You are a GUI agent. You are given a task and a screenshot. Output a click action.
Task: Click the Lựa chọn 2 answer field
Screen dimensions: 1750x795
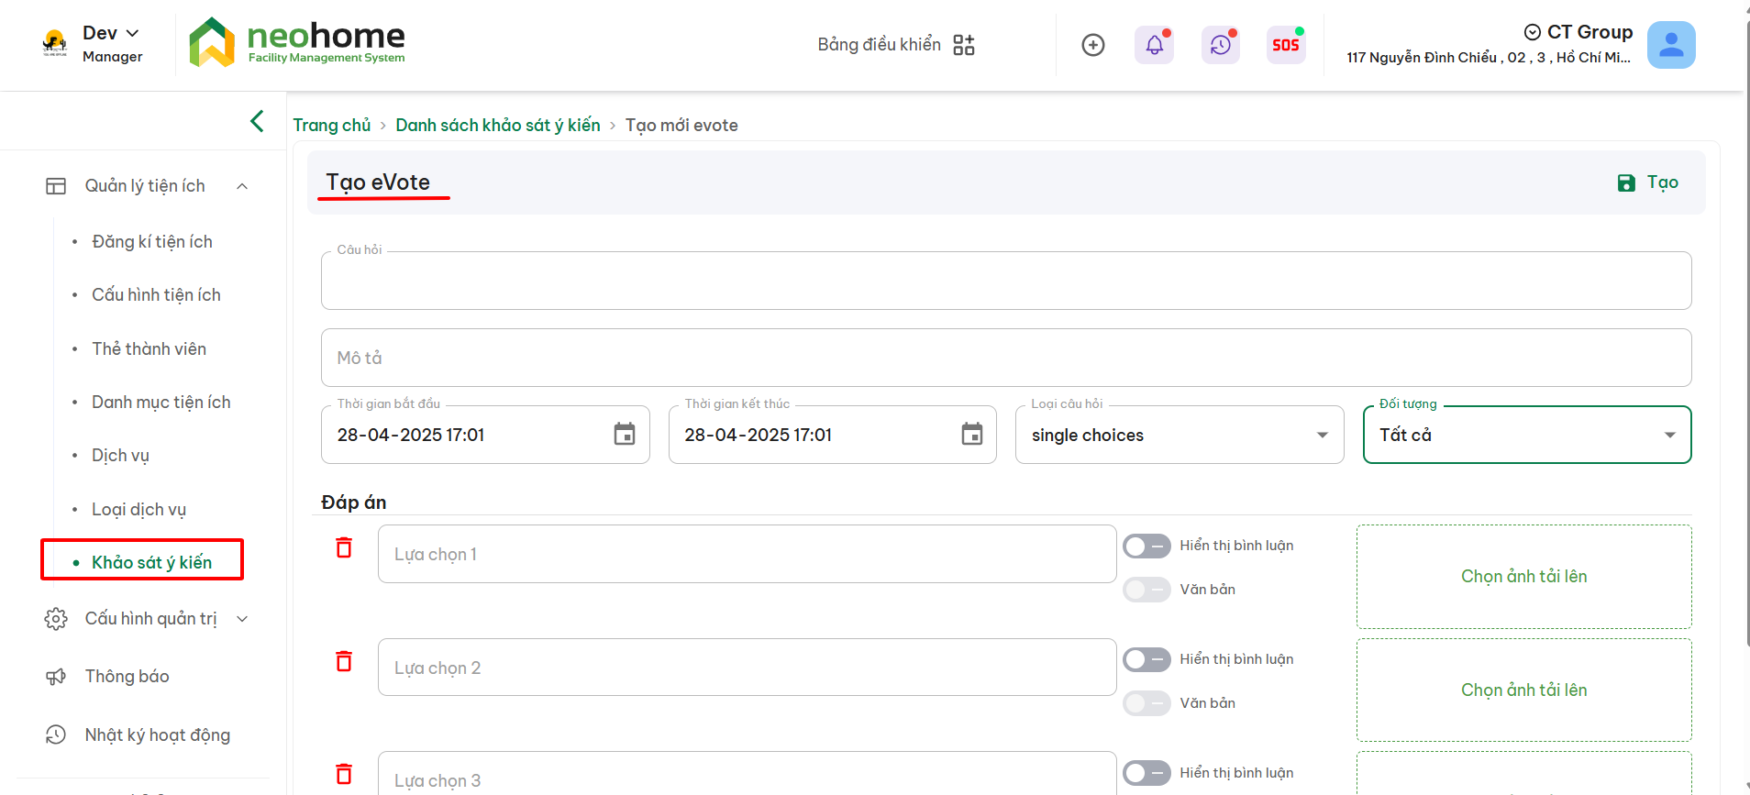click(747, 668)
